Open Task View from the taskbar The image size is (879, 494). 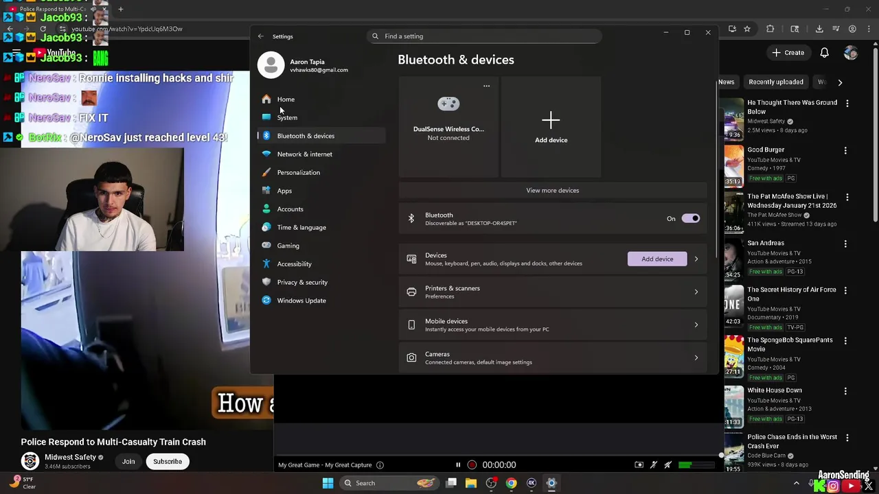click(x=451, y=483)
